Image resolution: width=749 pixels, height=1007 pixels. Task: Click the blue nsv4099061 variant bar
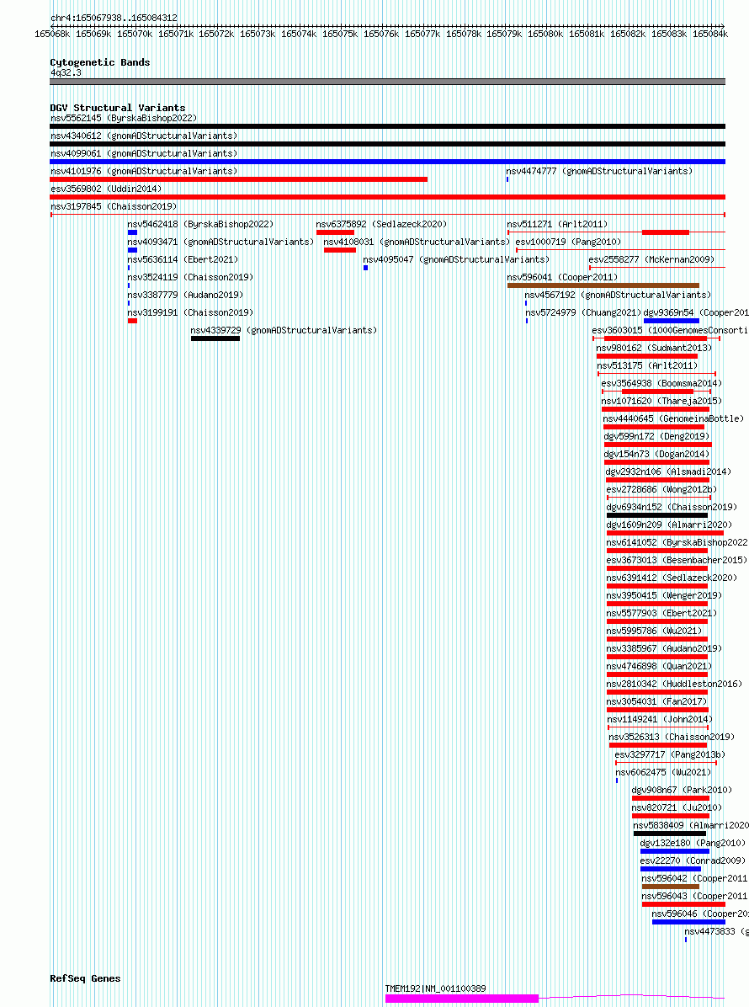(x=388, y=162)
